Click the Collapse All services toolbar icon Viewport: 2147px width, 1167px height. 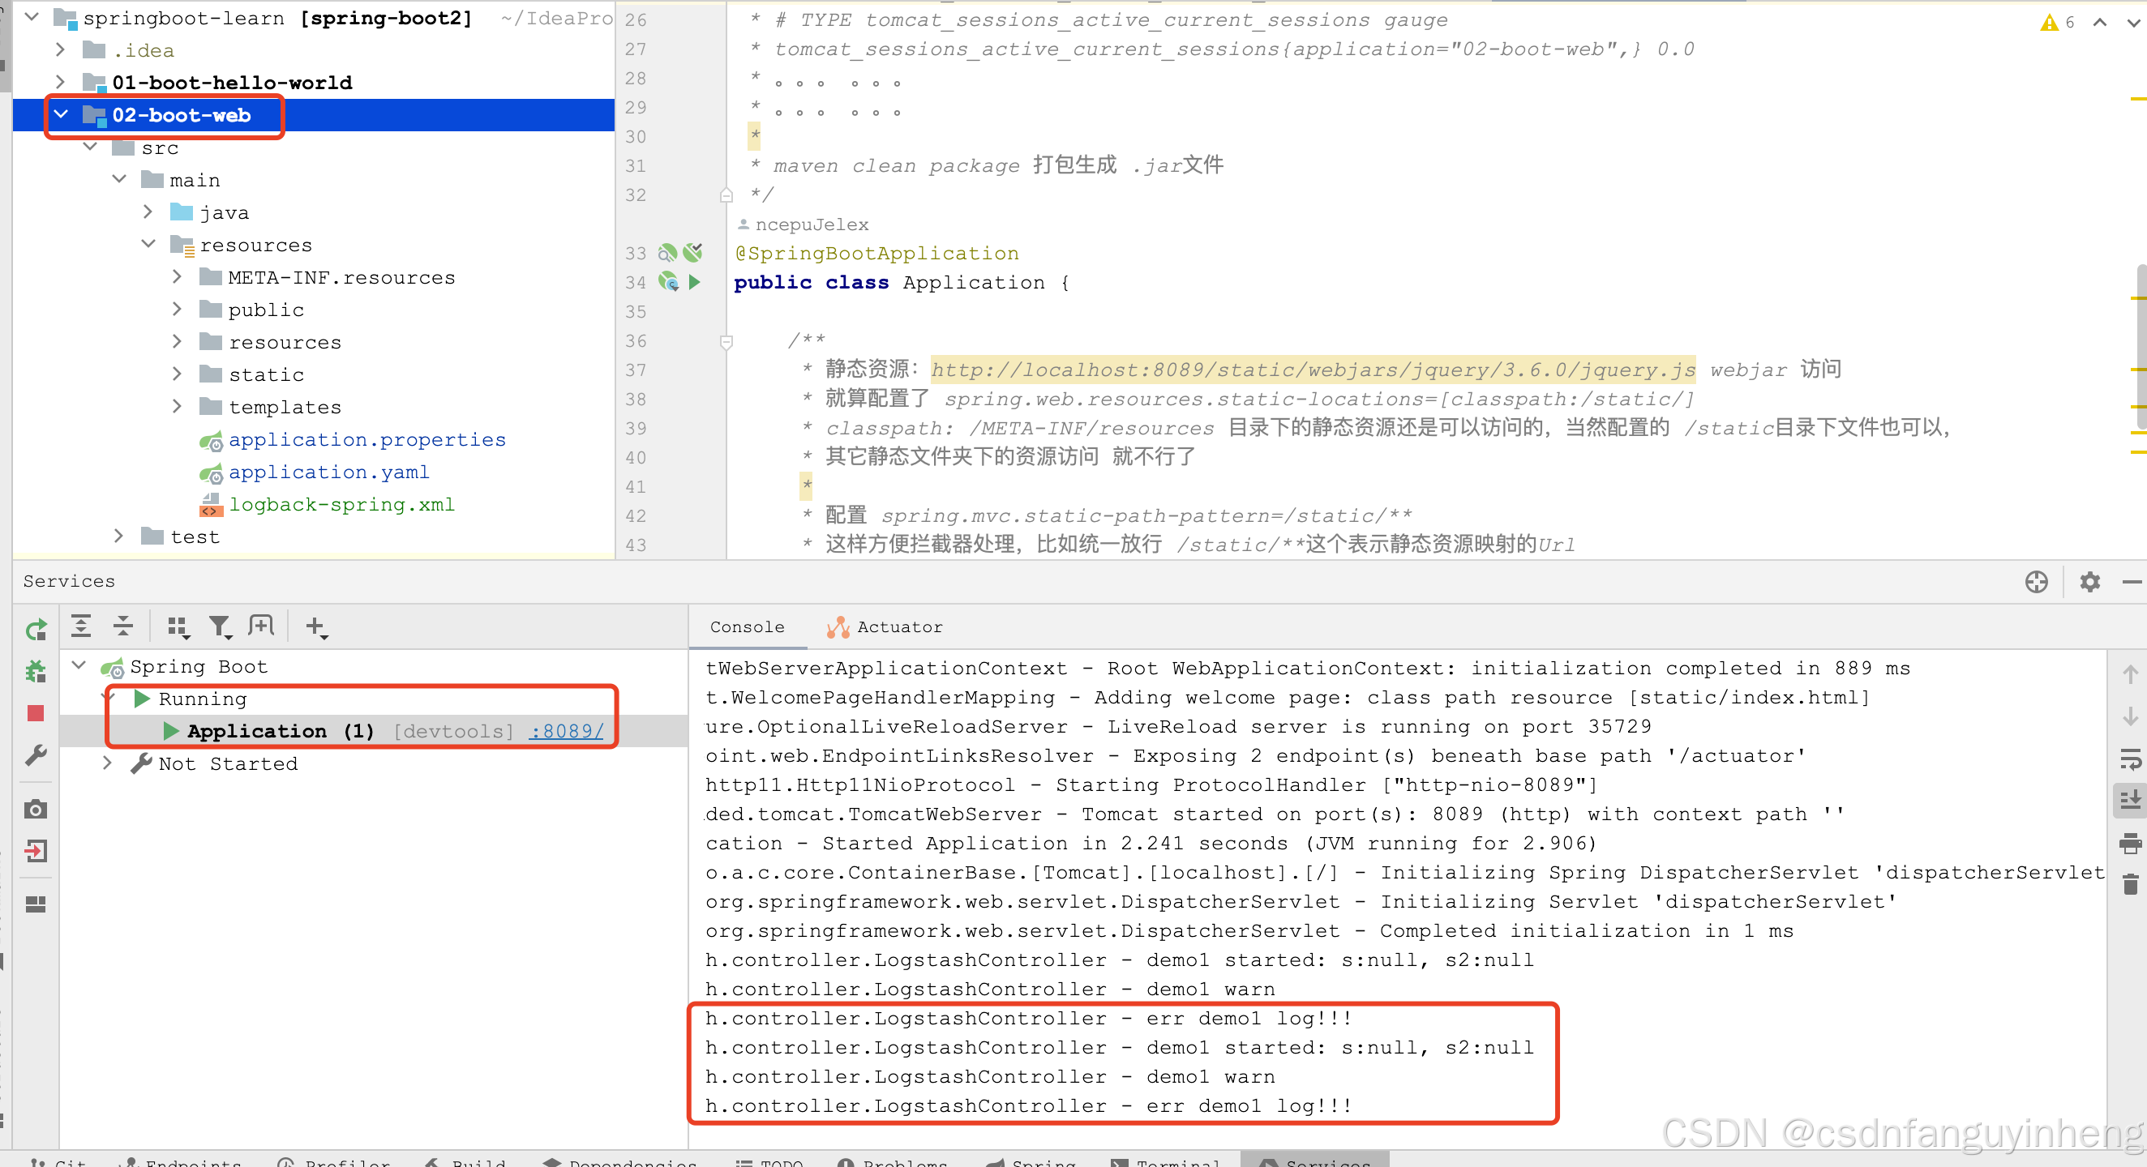(x=123, y=626)
